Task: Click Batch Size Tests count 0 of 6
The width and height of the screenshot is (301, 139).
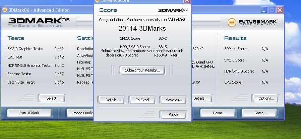Action: tap(59, 82)
